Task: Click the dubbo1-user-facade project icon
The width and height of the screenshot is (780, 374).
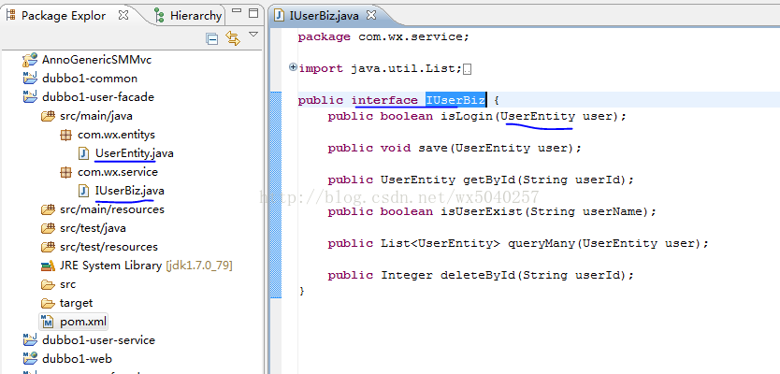Action: pos(30,97)
